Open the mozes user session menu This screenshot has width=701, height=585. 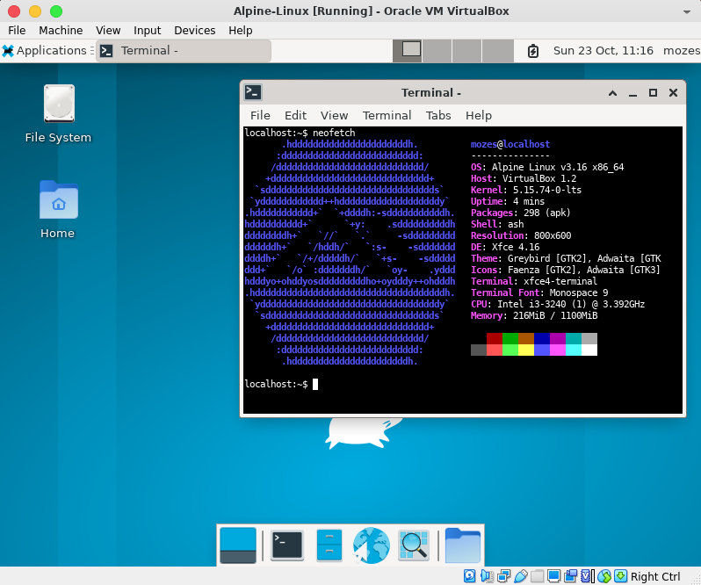(x=682, y=50)
